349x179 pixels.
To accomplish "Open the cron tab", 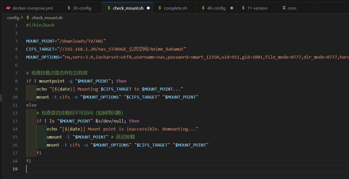I will 297,8.
